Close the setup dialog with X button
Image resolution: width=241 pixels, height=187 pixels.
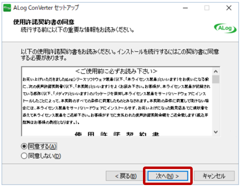coord(229,8)
